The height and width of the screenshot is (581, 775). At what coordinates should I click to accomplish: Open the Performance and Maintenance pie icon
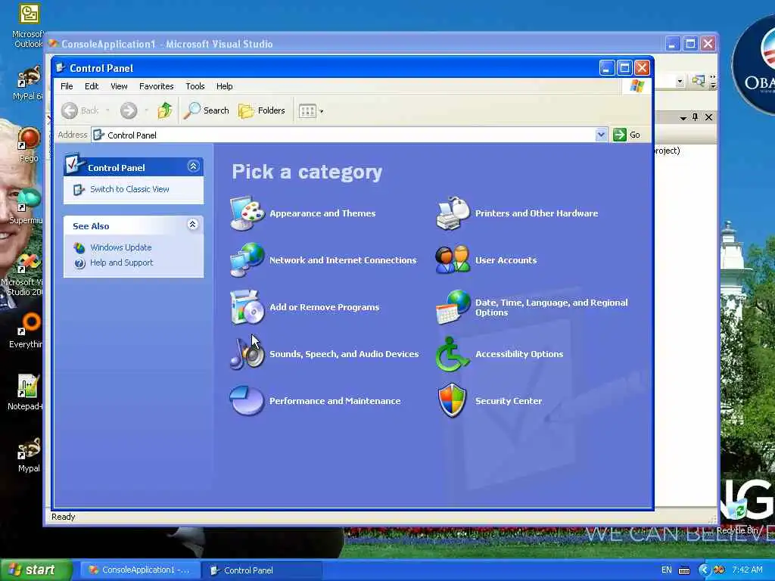point(247,401)
